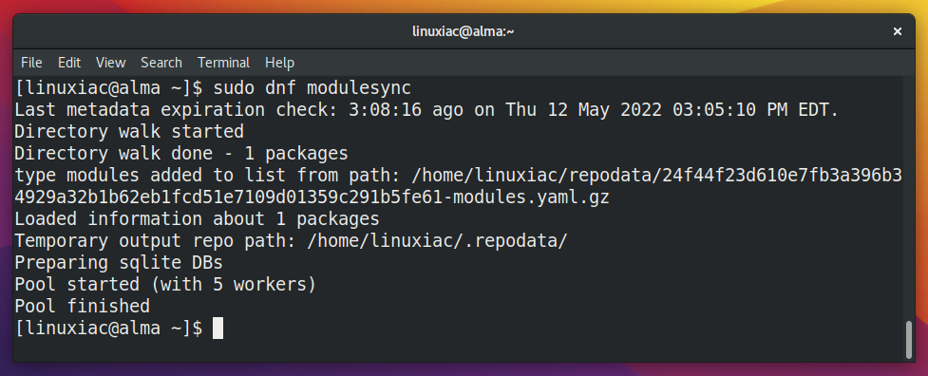The height and width of the screenshot is (376, 928).
Task: Click the terminal vertical scrollbar handle
Action: (909, 339)
